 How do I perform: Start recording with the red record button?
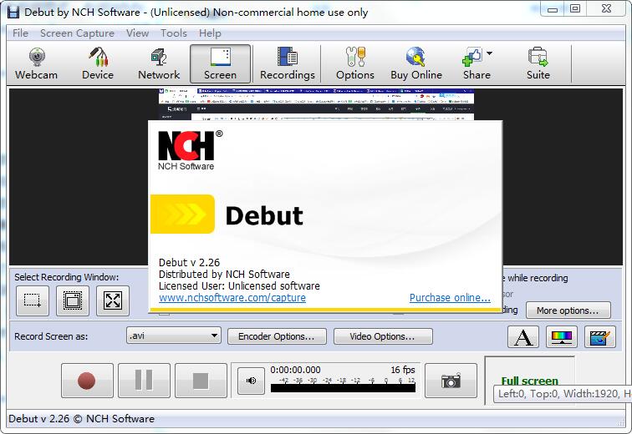[86, 381]
